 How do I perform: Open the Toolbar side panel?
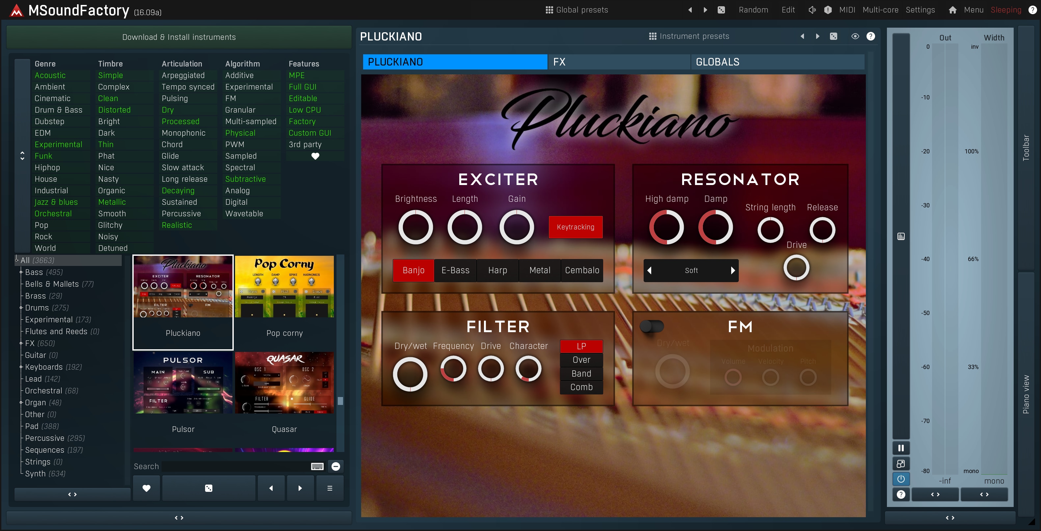[x=1026, y=148]
